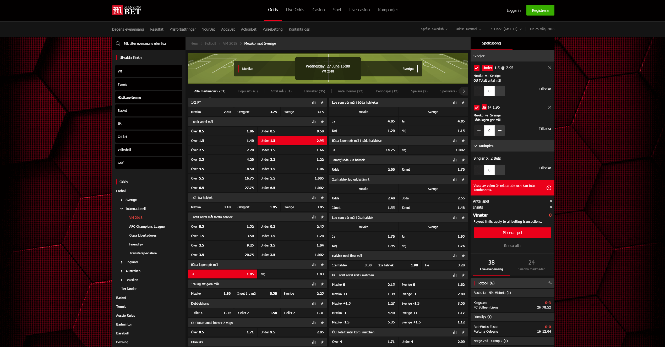Uncheck the Under 1.5 @ 2.95 bet checkbox
Viewport: 665px width, 347px height.
476,68
